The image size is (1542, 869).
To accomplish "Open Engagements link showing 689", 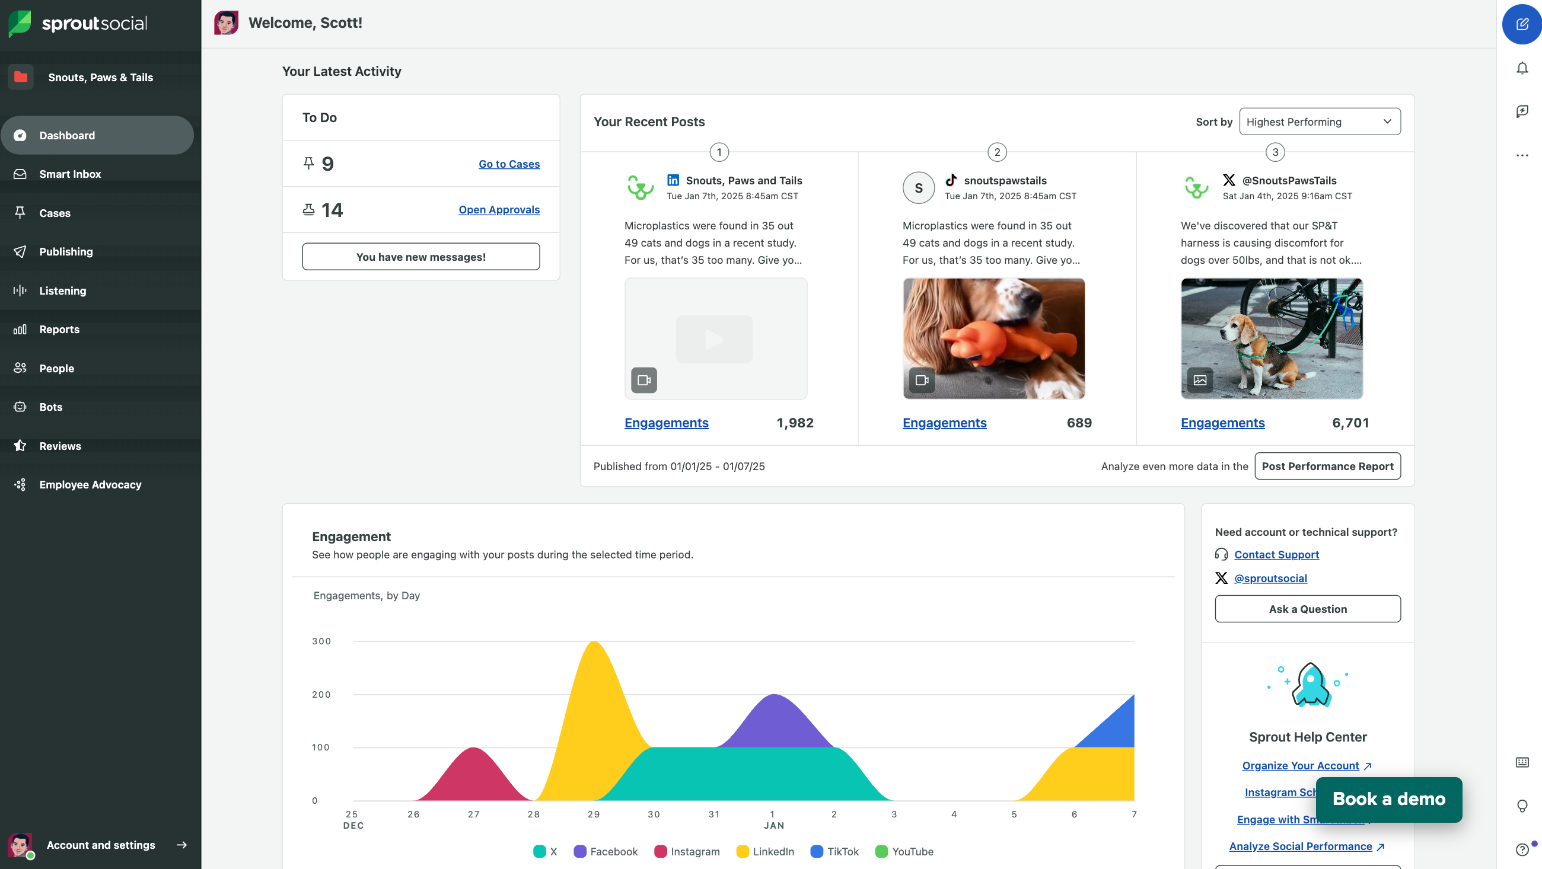I will pos(945,423).
